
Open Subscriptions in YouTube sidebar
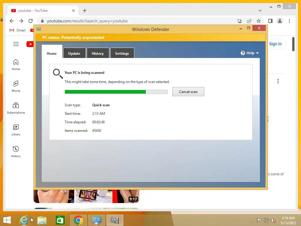coord(16,108)
